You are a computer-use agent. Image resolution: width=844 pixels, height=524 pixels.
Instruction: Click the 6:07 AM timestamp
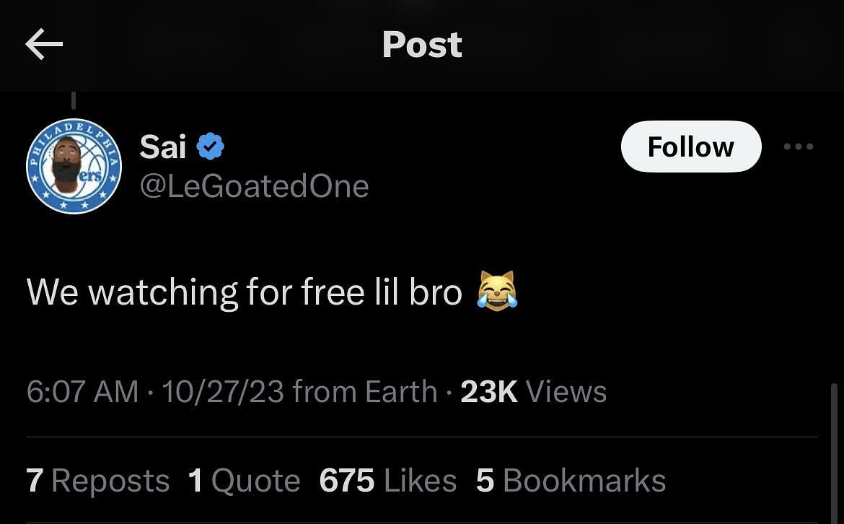(x=82, y=392)
